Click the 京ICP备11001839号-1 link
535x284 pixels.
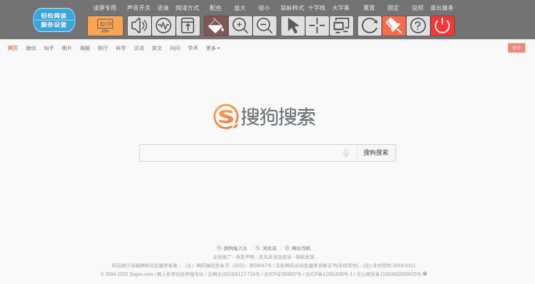coord(329,274)
